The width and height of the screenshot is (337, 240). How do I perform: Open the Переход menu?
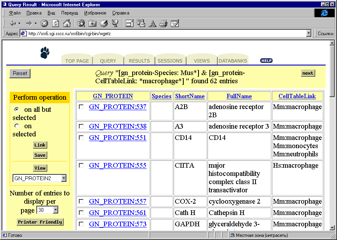pos(70,13)
